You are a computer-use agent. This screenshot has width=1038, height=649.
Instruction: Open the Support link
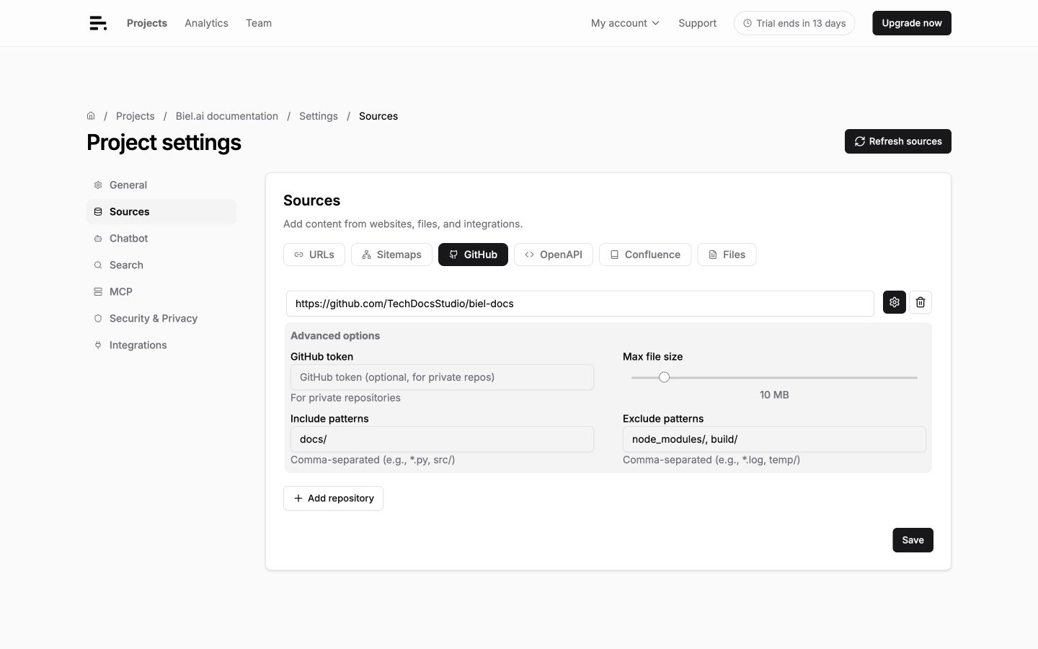pos(697,23)
